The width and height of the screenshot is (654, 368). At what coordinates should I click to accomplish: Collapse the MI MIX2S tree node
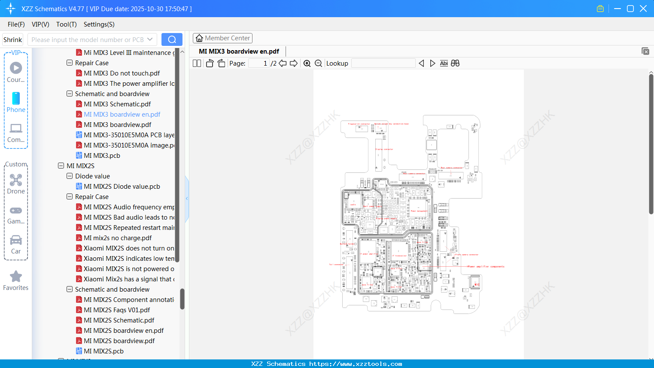click(x=61, y=166)
